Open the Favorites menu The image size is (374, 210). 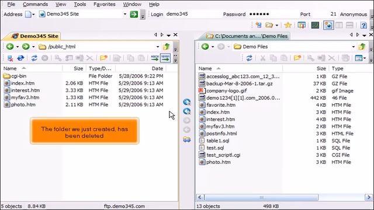pos(104,4)
